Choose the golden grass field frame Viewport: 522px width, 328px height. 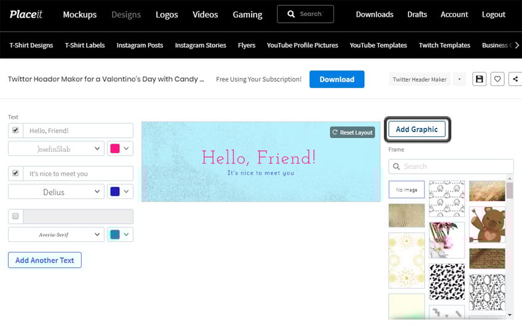click(x=487, y=191)
